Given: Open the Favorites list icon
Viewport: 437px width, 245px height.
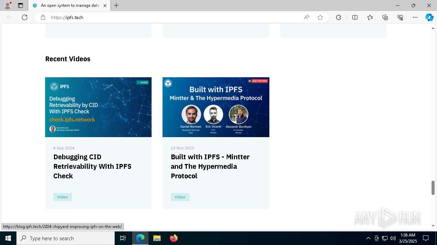Looking at the screenshot, I should coord(370,17).
